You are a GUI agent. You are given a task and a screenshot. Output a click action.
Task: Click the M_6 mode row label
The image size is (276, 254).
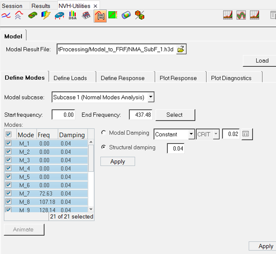[x=25, y=185]
